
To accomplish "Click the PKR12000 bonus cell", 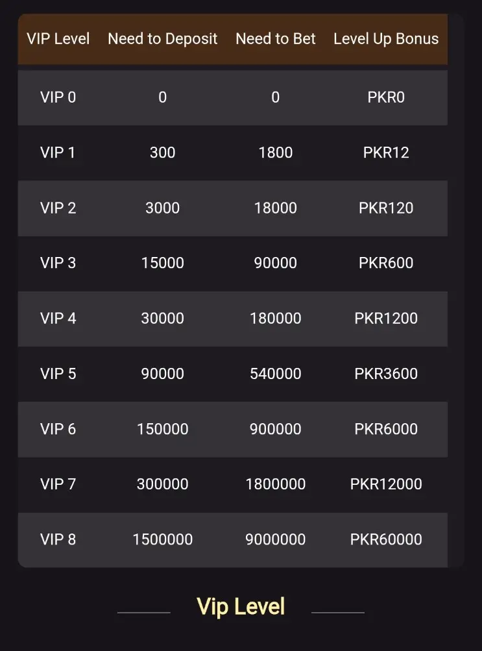I will pos(386,484).
